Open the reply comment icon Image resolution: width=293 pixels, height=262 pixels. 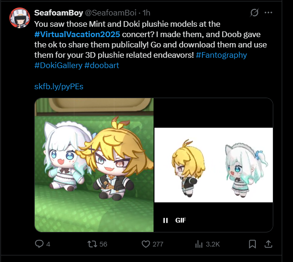point(39,244)
